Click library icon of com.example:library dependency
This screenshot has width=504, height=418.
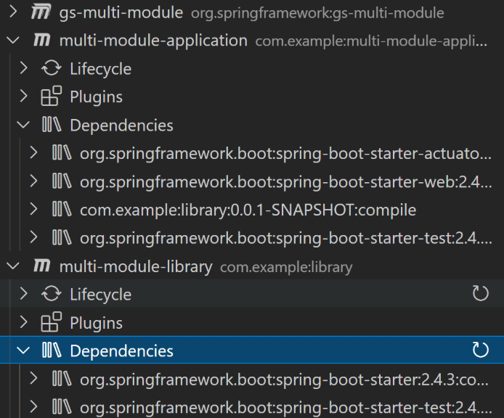(x=62, y=209)
